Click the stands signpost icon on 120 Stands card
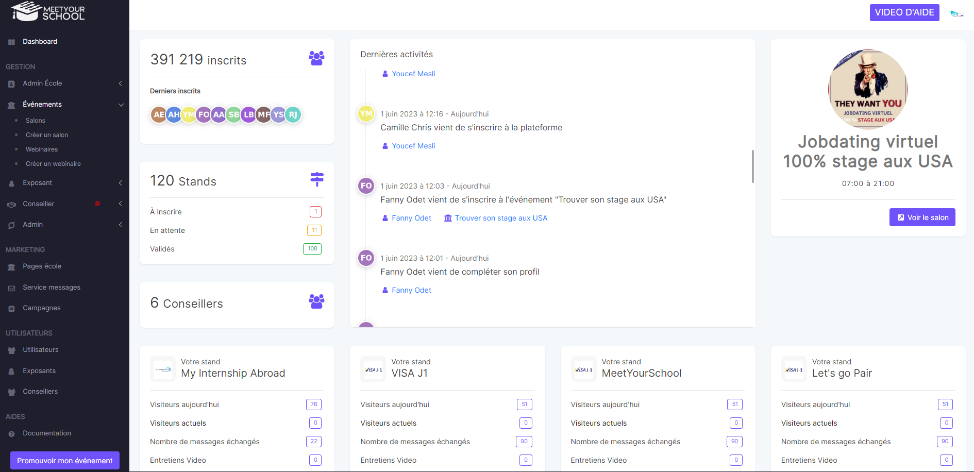974x472 pixels. click(316, 179)
